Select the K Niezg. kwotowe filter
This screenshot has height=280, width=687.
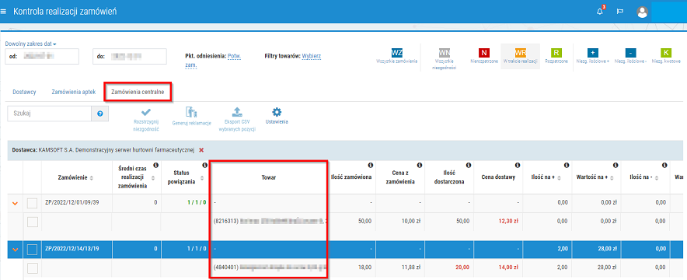666,56
